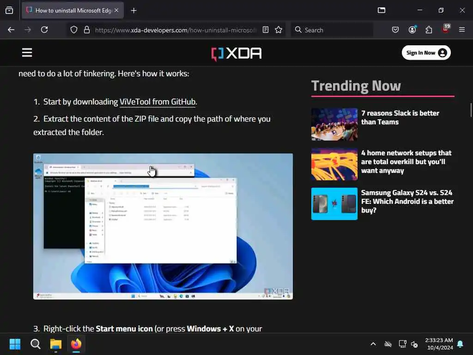Open the article screenshot image

163,226
